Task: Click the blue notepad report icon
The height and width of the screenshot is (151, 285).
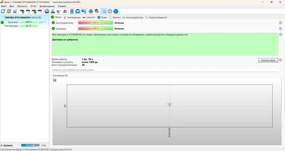Action: [72, 11]
